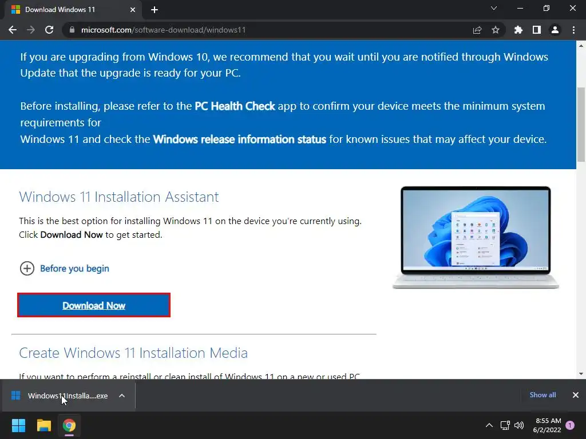
Task: Open the PC Health Check link
Action: pos(235,106)
